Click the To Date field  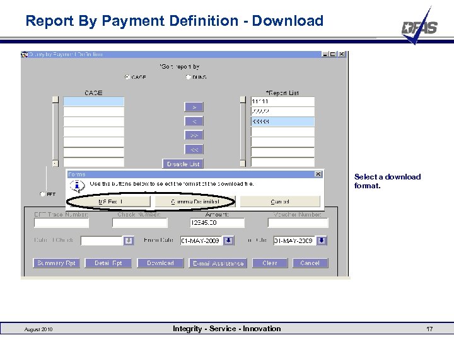click(x=294, y=241)
